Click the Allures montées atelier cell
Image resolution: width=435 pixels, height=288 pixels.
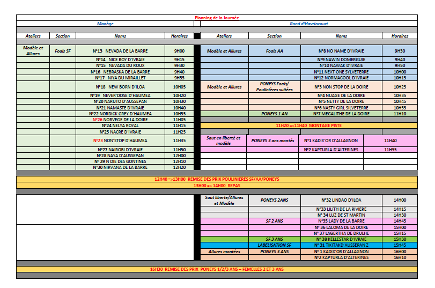coord(224,252)
